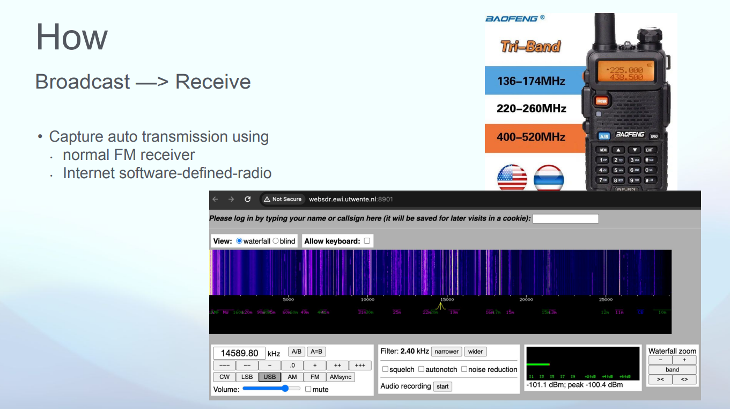Image resolution: width=730 pixels, height=409 pixels.
Task: Enable the squelch checkbox
Action: pyautogui.click(x=385, y=369)
